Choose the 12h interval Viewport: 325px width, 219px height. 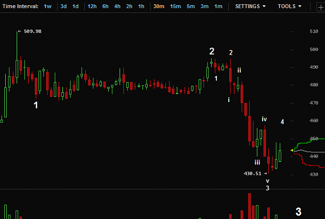tap(92, 6)
